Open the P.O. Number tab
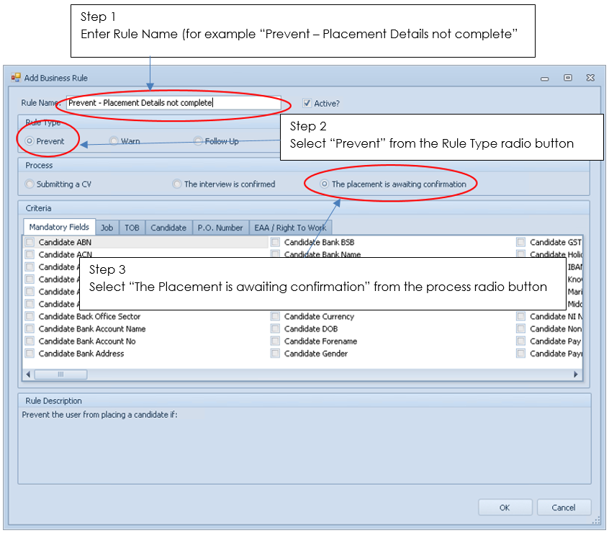 point(220,228)
